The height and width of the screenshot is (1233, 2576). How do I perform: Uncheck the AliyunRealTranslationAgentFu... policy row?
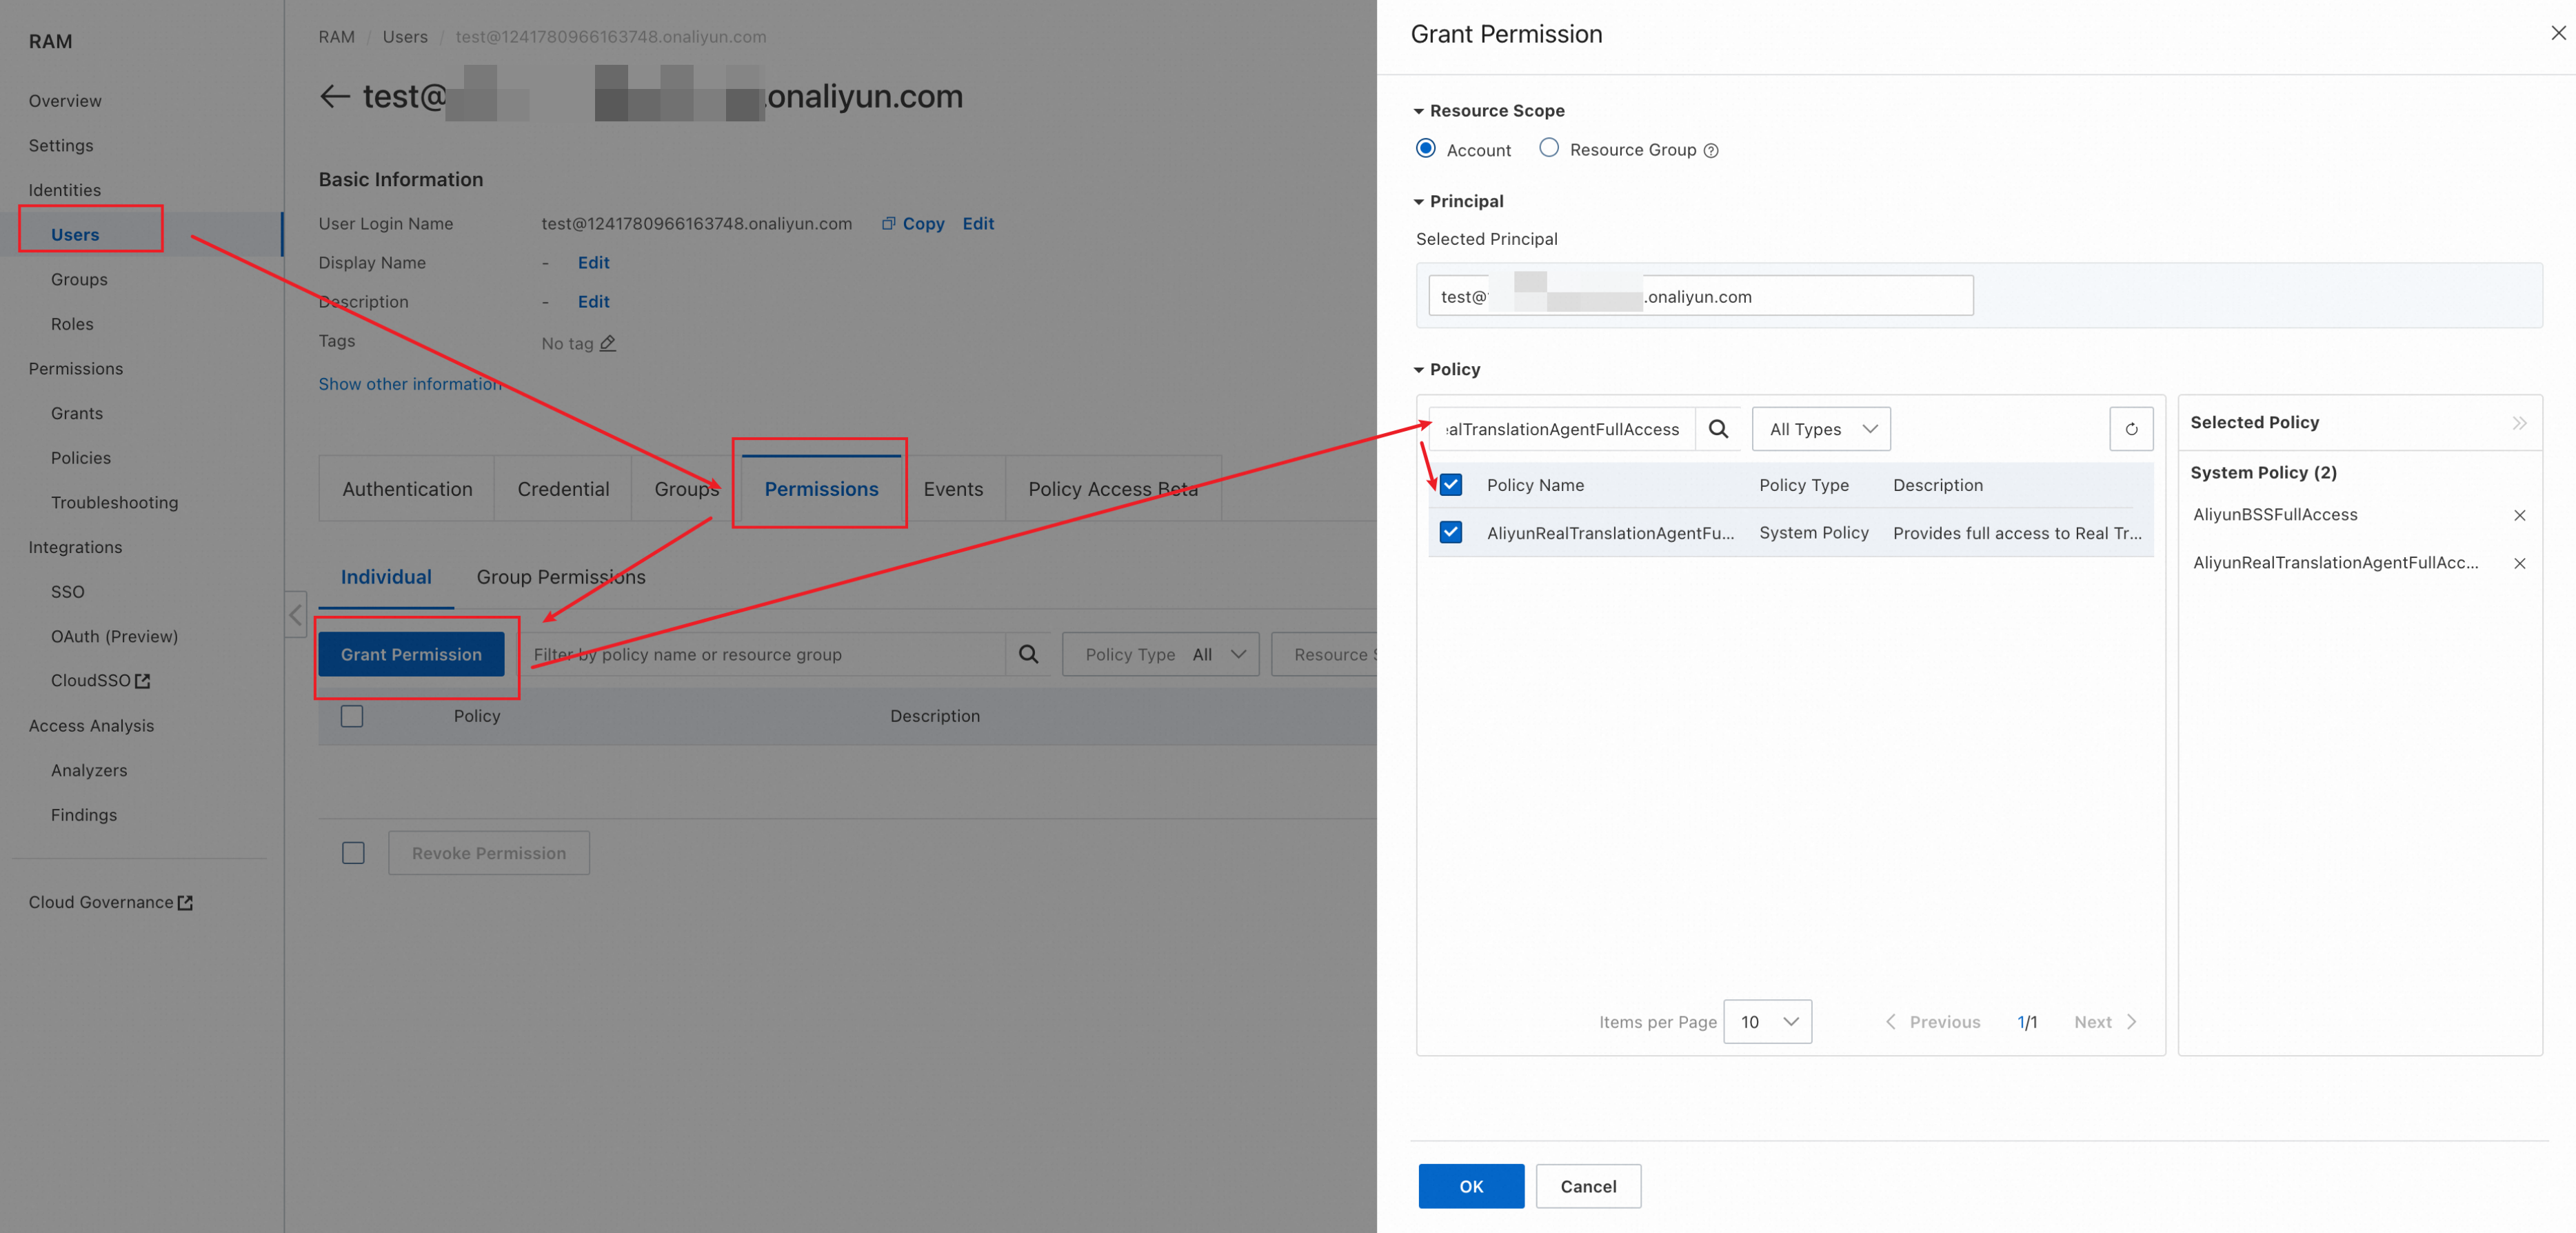[x=1450, y=532]
